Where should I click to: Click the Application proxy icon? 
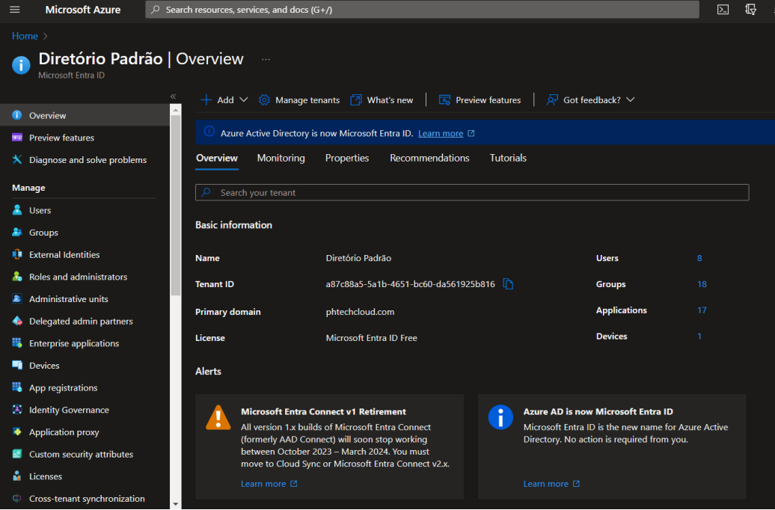point(16,432)
